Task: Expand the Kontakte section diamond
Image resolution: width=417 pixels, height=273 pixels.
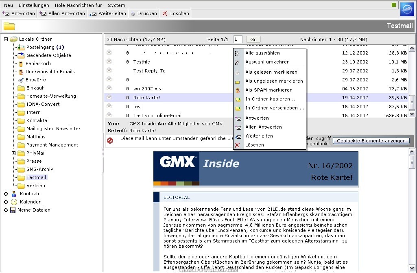Action: [6, 194]
